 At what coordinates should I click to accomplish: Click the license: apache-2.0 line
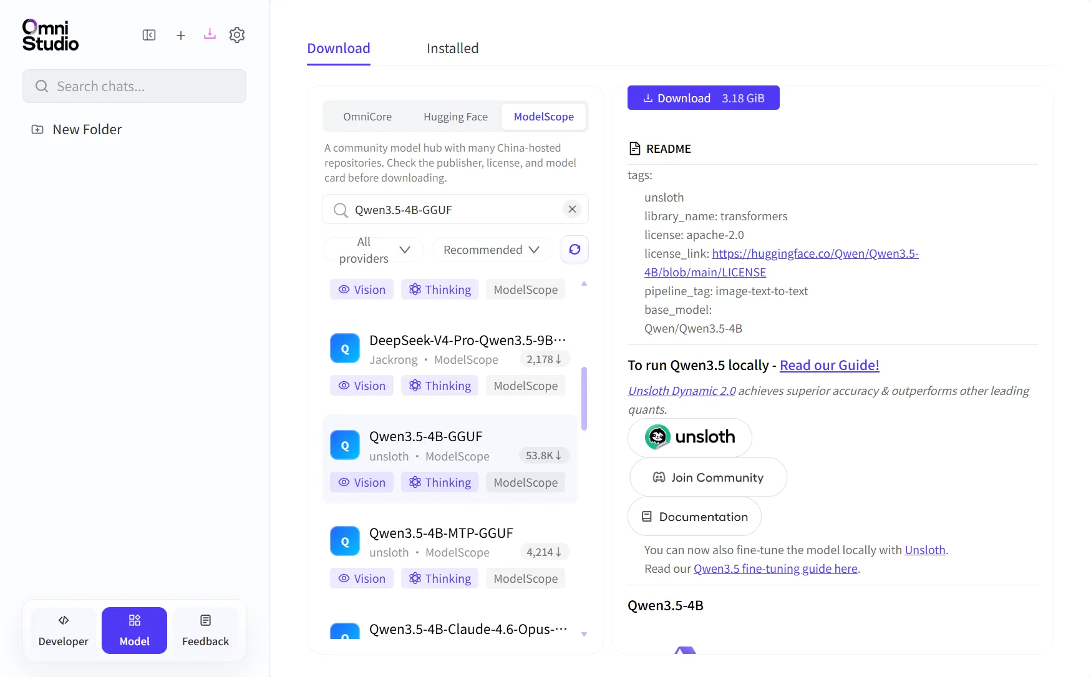tap(694, 235)
